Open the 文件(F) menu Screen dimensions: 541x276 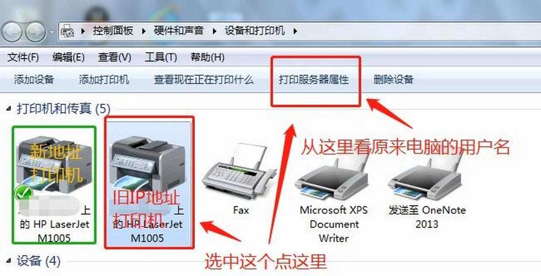[x=23, y=57]
